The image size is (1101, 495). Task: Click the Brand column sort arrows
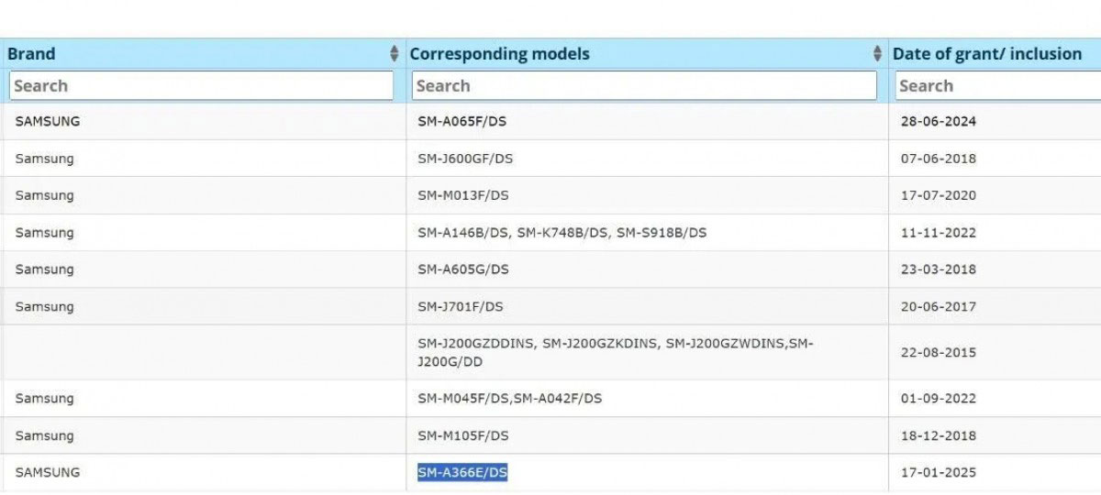395,54
